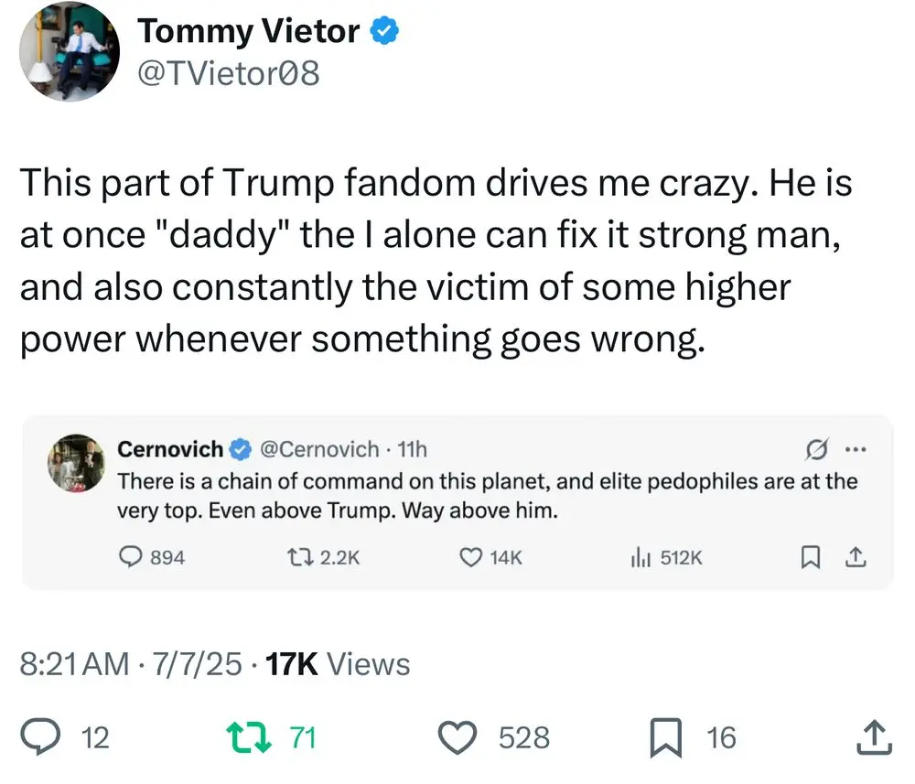Screen dimensions: 915x784
Task: Like the quoted tweet with 14K likes
Action: click(470, 556)
